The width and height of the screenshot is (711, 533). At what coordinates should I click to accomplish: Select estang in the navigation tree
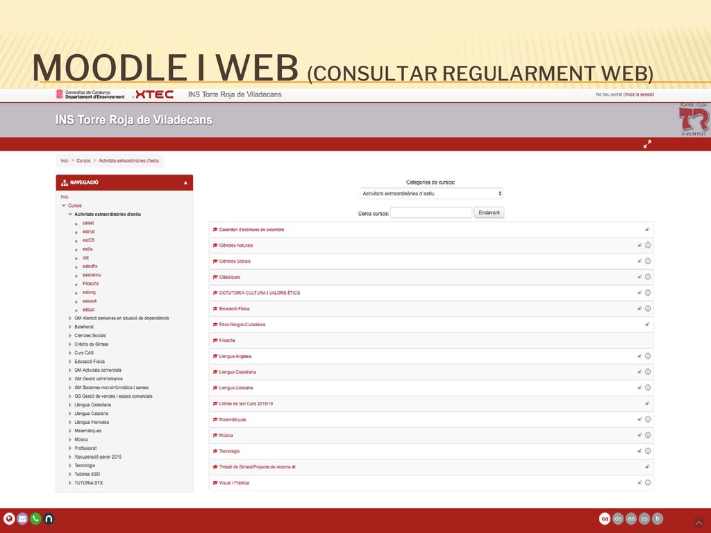89,292
